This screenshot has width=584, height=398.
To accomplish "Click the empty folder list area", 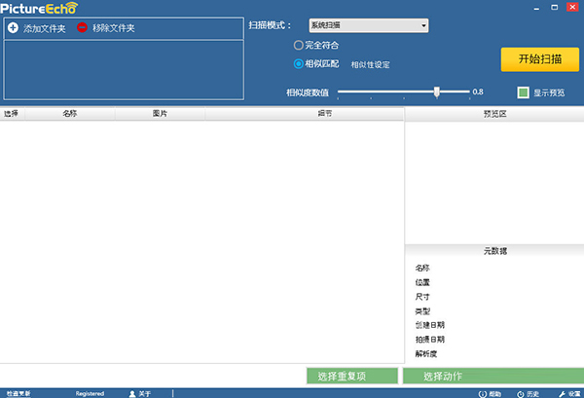I will coord(124,70).
